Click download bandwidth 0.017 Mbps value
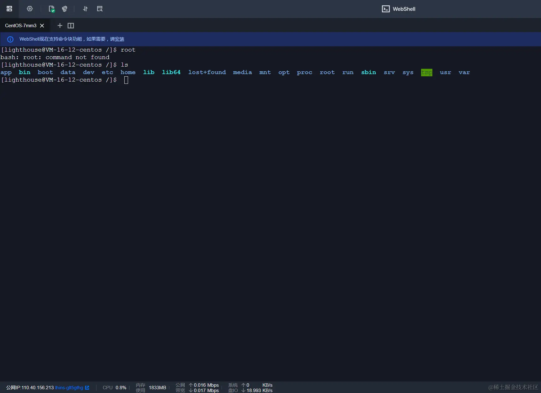541x393 pixels. coord(206,390)
